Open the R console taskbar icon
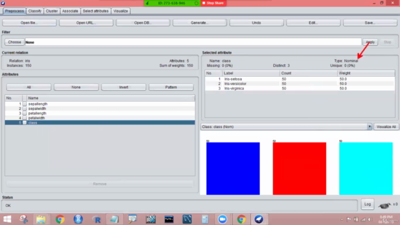The height and width of the screenshot is (225, 400). [x=96, y=219]
